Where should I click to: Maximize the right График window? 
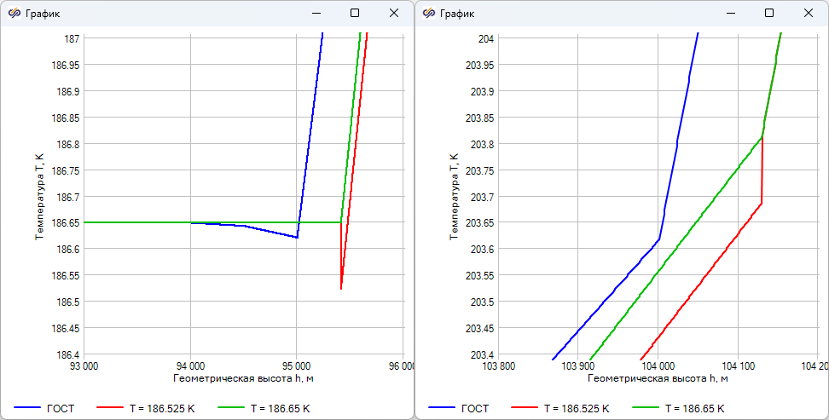769,14
